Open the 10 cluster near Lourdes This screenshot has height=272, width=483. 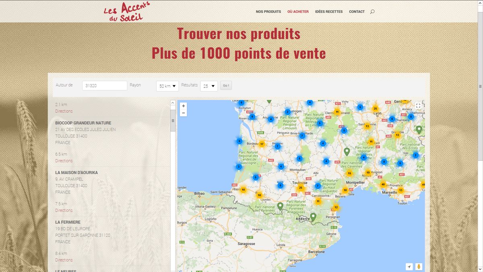(x=259, y=195)
